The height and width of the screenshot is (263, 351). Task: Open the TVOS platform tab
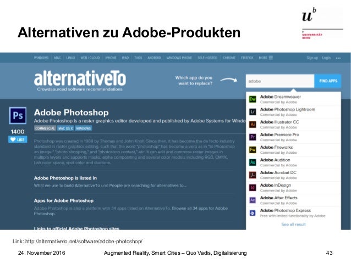click(x=138, y=58)
